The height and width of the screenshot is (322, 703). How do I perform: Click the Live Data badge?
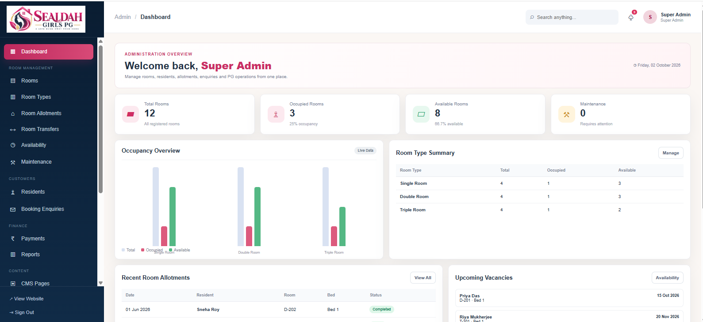tap(365, 150)
